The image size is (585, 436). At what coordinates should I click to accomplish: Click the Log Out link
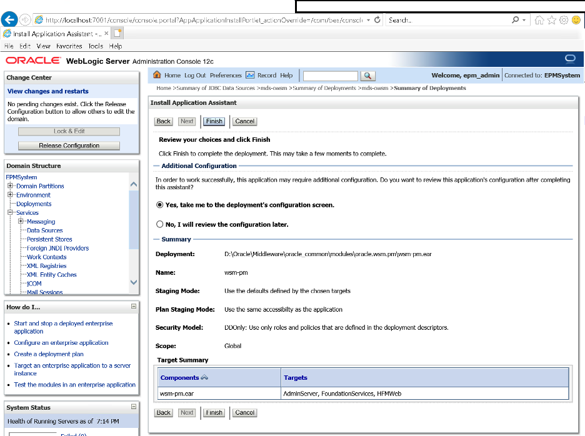195,76
